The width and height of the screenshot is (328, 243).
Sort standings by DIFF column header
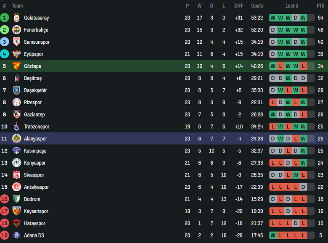(239, 6)
